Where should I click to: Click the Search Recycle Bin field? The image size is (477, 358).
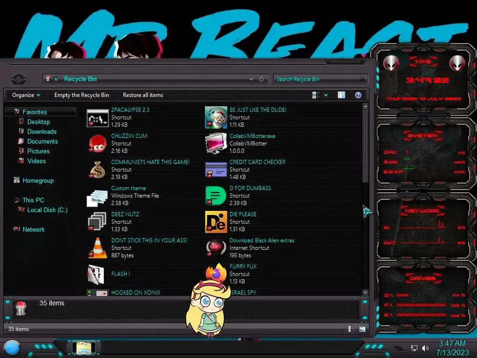pos(320,79)
